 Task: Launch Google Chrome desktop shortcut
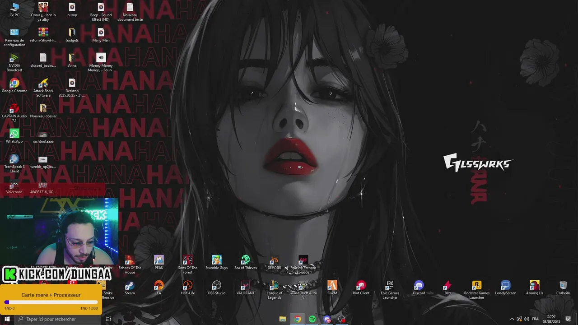(14, 86)
